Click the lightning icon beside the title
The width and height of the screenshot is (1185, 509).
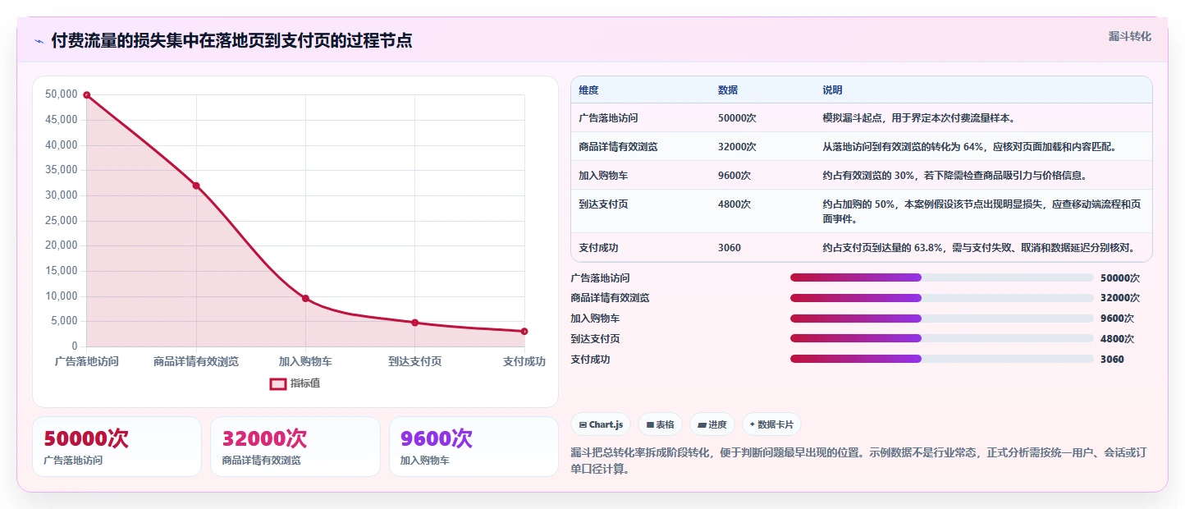pos(39,41)
